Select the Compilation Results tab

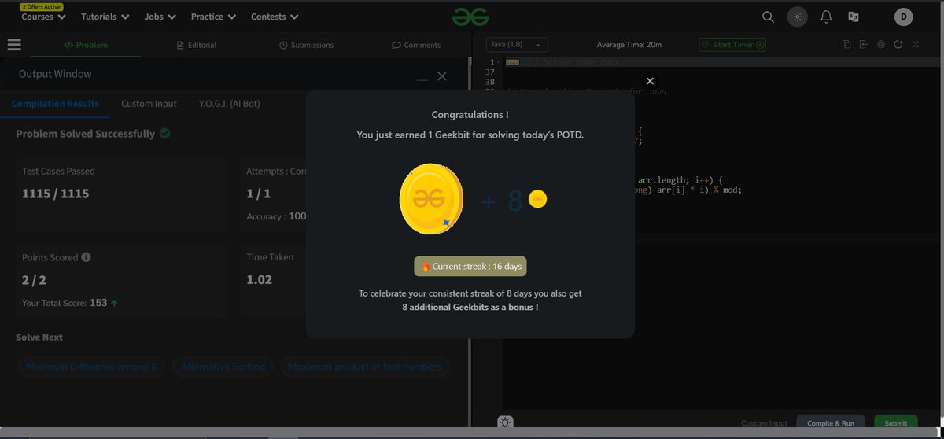click(x=55, y=104)
